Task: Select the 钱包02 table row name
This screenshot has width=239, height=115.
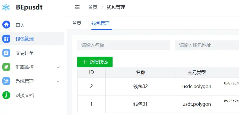Action: pos(141,87)
